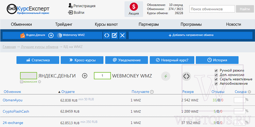255x127 pixels.
Task: Sort by the Получаете column header
Action: click(140, 92)
